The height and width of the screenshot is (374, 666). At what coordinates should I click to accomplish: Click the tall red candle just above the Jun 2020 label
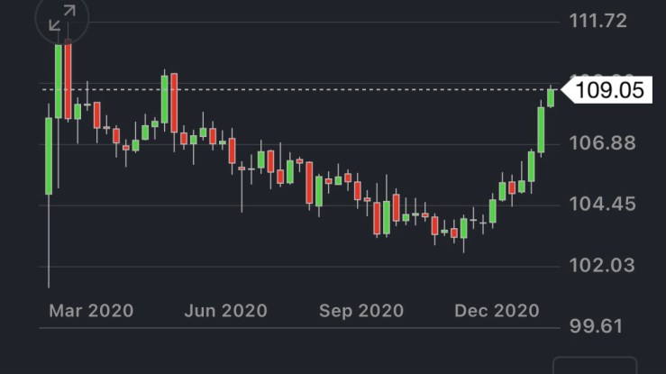pos(232,151)
